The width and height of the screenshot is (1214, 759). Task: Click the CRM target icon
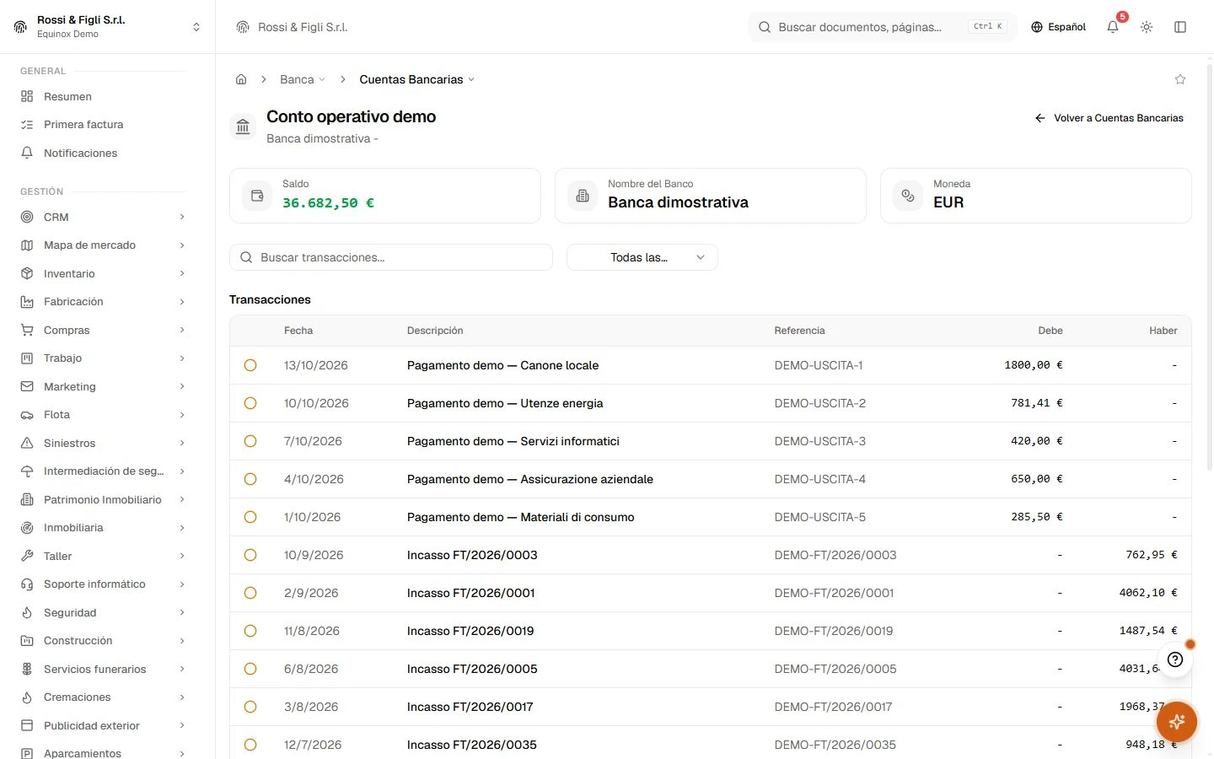pyautogui.click(x=27, y=217)
